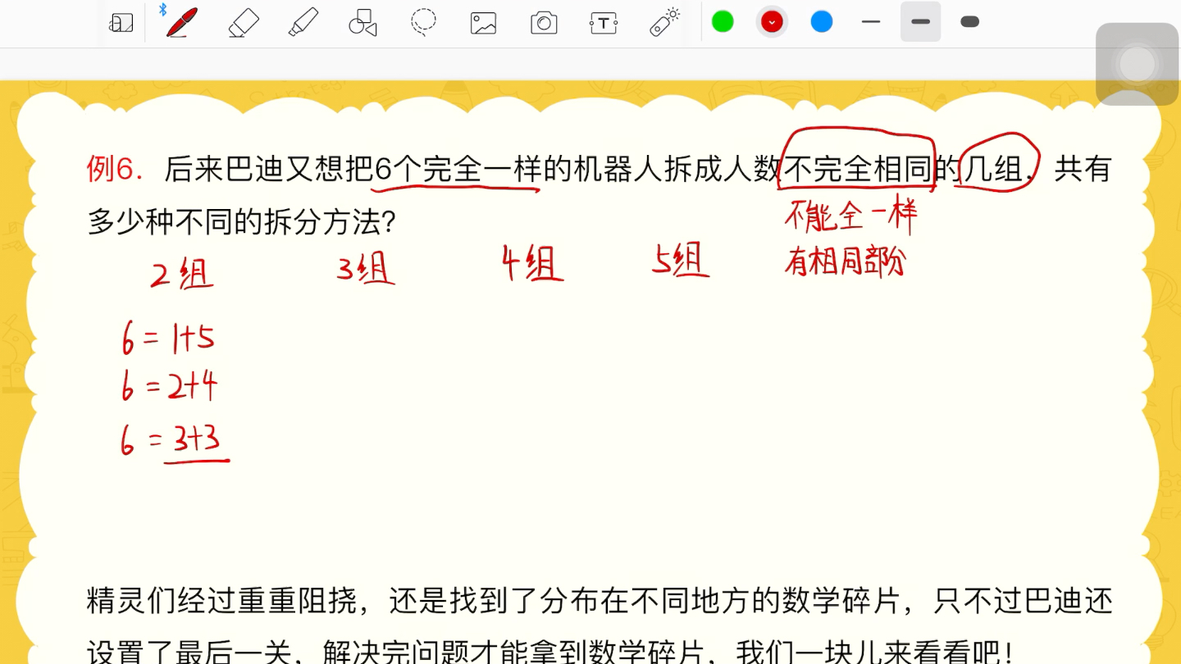Click handwritten note 3组
Screen dimensions: 1181x664
click(x=366, y=268)
